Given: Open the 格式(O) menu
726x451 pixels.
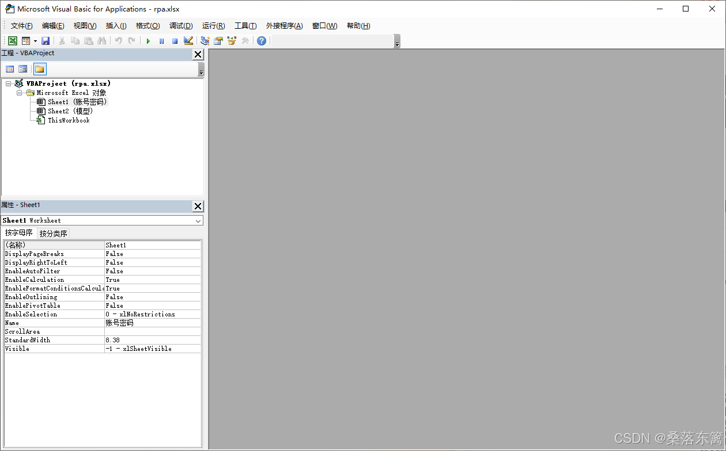Looking at the screenshot, I should point(148,26).
